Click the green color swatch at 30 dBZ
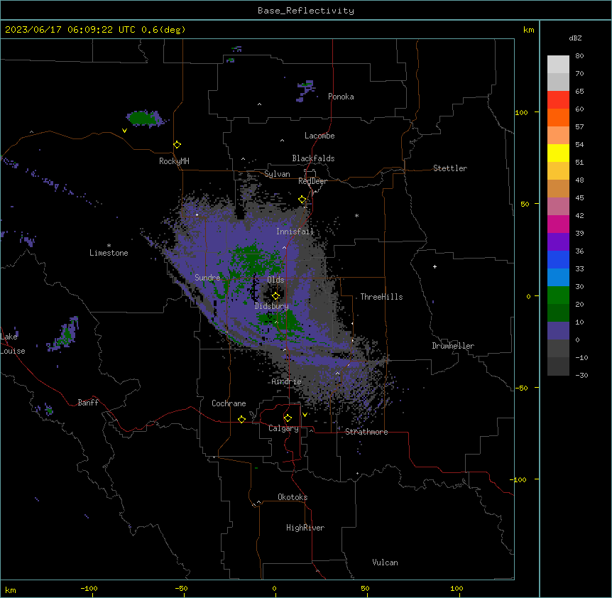The width and height of the screenshot is (612, 598). [558, 295]
